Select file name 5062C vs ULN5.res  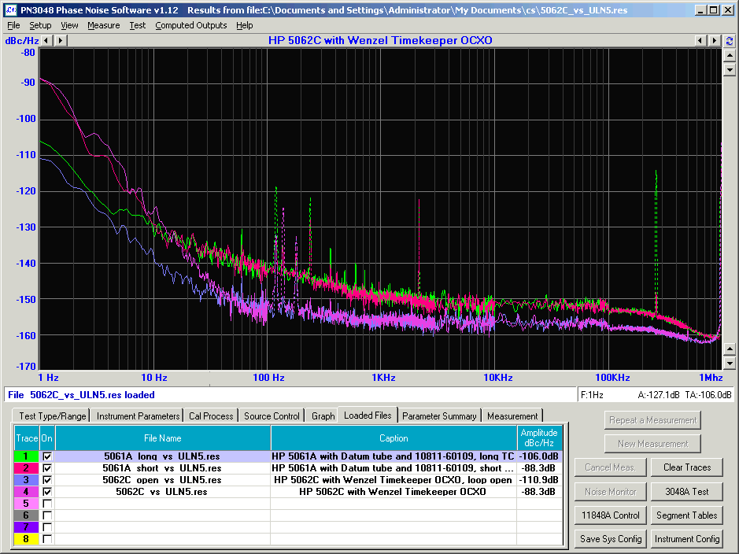pos(163,492)
